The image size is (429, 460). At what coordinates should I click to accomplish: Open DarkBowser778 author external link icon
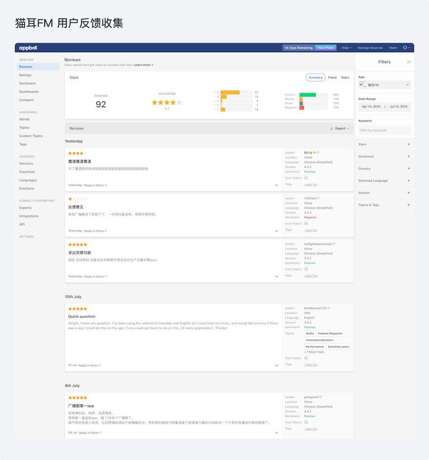click(329, 308)
